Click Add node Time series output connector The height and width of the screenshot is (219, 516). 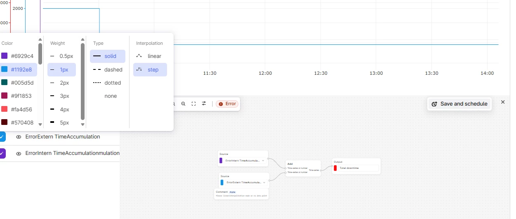tap(321, 170)
